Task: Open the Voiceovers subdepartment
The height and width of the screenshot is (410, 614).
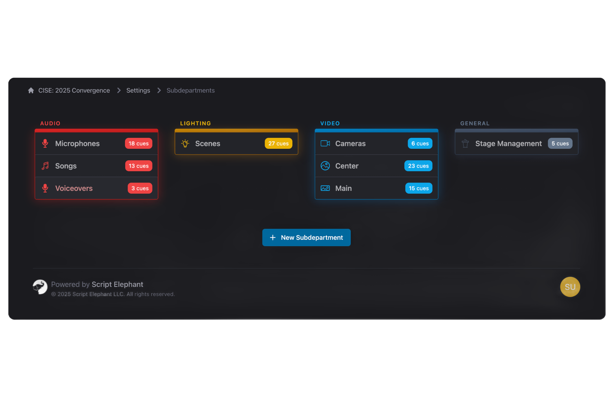Action: (x=96, y=188)
